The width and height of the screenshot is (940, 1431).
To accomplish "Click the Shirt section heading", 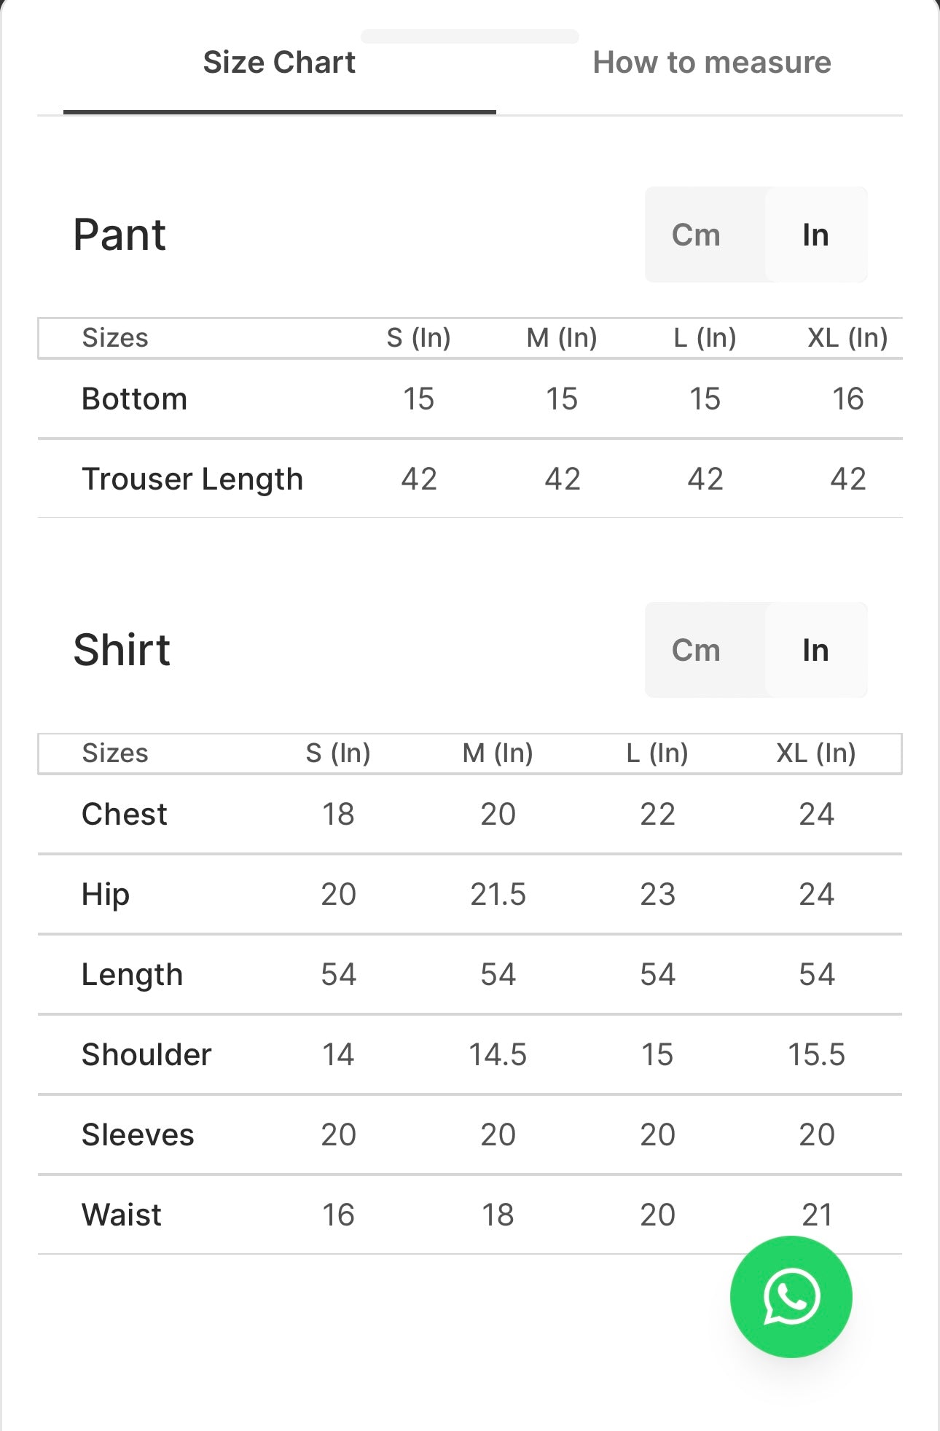I will click(x=122, y=650).
